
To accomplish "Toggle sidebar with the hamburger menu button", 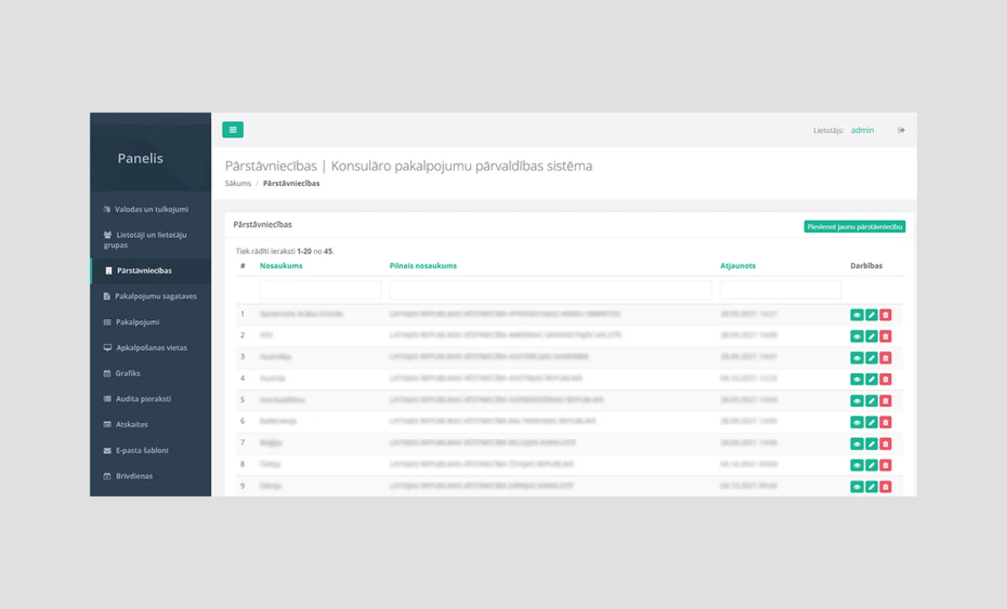I will [232, 129].
